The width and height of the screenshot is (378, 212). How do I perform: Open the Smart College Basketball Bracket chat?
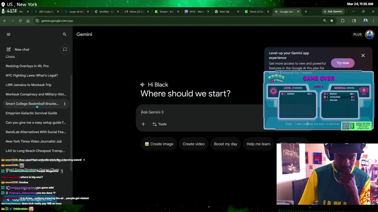pyautogui.click(x=32, y=104)
